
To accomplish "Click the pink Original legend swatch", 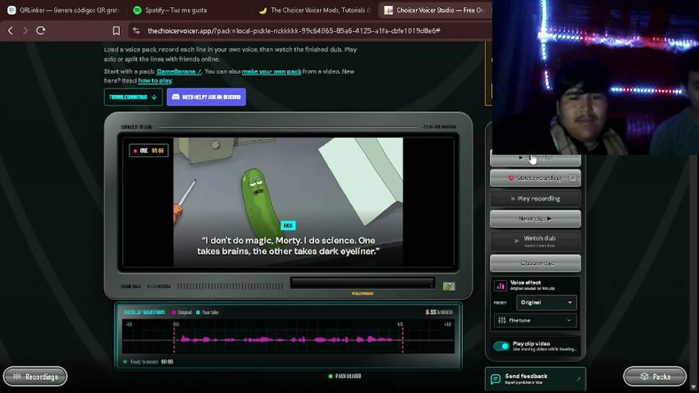I will coord(174,312).
